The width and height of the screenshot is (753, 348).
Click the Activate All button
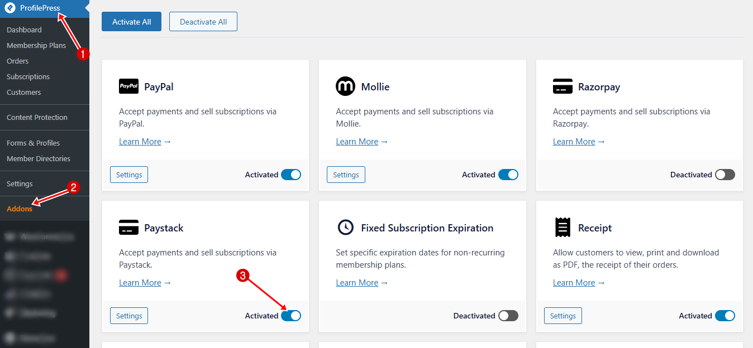131,22
